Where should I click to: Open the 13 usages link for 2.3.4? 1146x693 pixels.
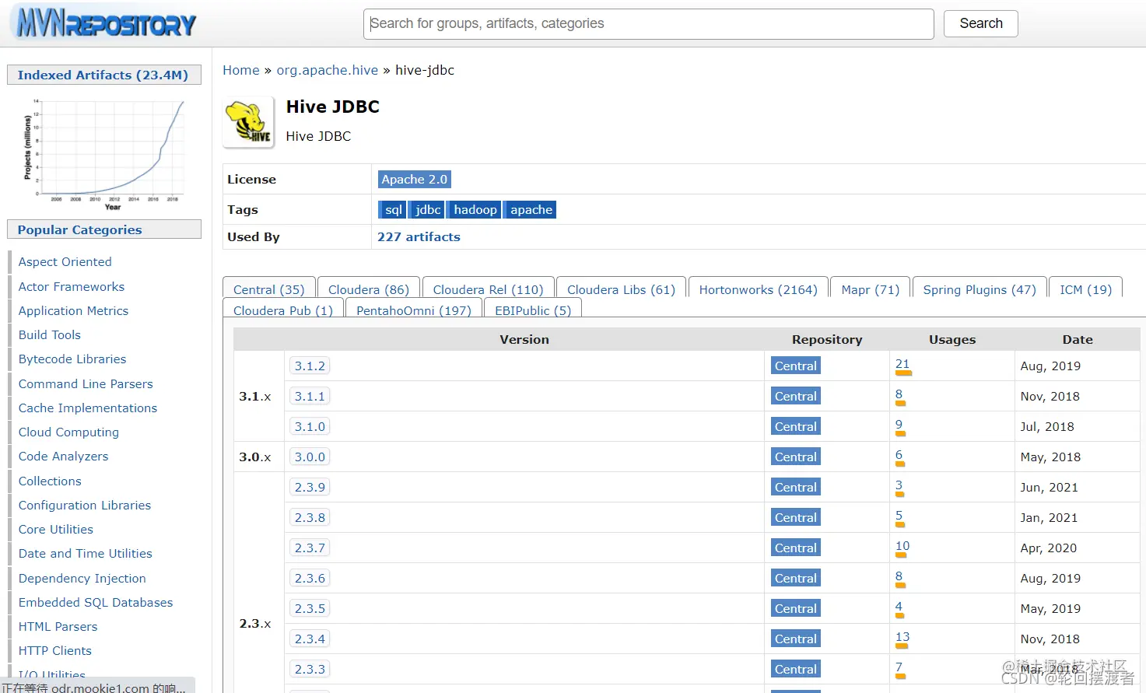click(x=902, y=637)
